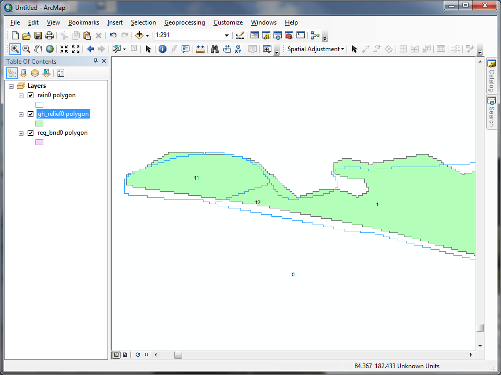Open the Bookmarks menu
501x375 pixels.
(x=83, y=22)
